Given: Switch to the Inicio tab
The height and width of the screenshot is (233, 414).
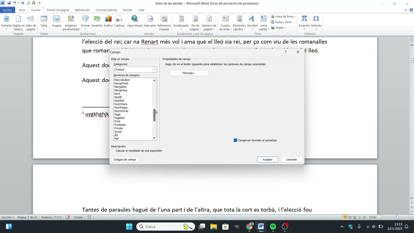Looking at the screenshot, I should pyautogui.click(x=22, y=10).
